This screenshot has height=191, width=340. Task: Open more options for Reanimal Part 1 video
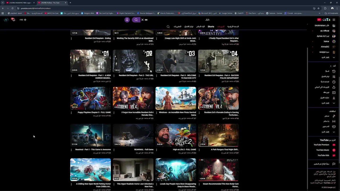[x=71, y=150]
